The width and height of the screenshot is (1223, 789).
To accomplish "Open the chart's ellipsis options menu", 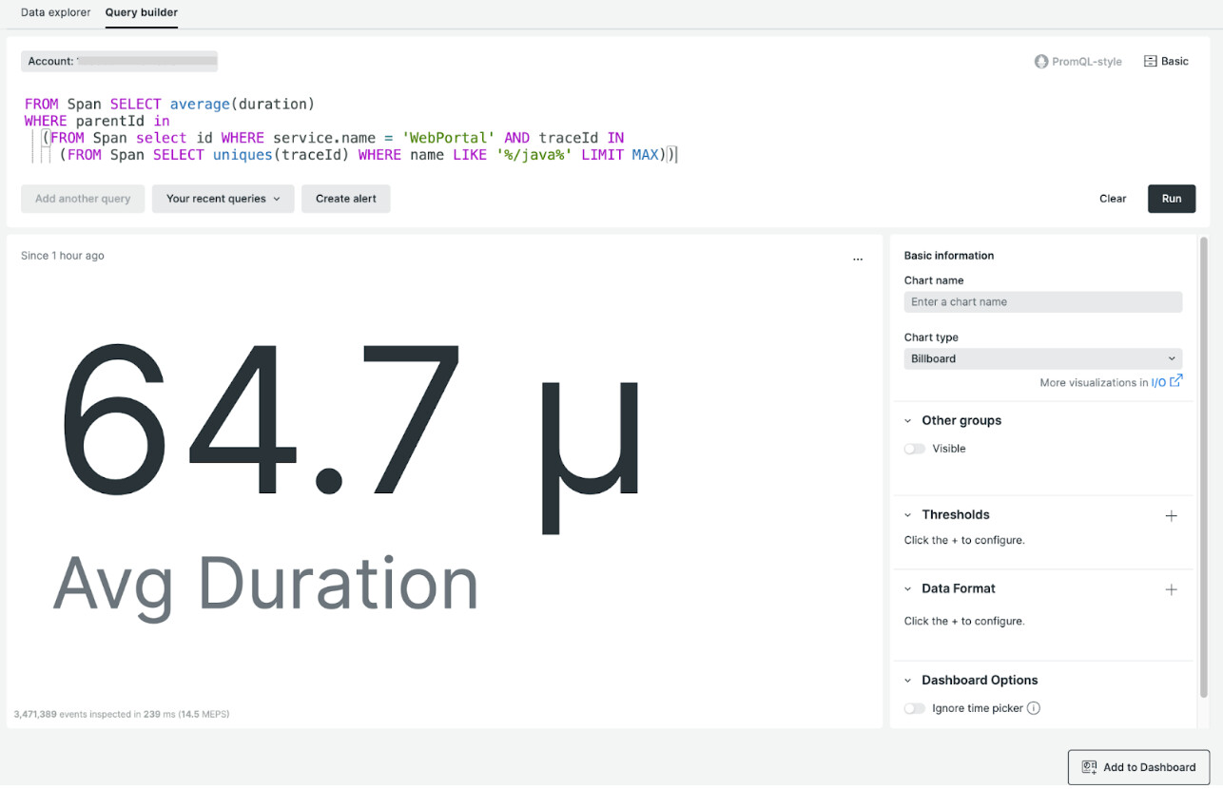I will pos(858,258).
